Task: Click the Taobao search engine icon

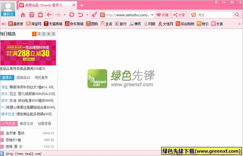Action: coord(193,15)
